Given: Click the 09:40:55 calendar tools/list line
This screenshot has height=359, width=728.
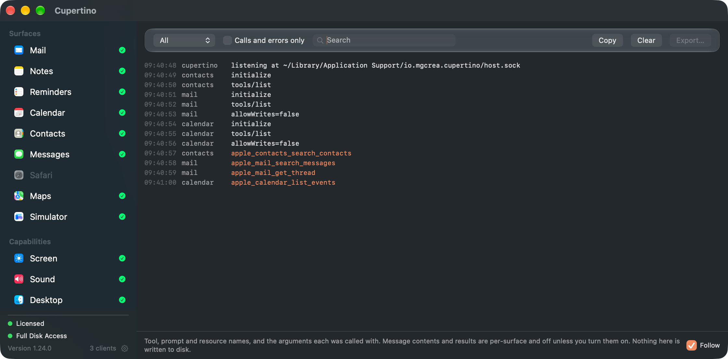Looking at the screenshot, I should [208, 134].
